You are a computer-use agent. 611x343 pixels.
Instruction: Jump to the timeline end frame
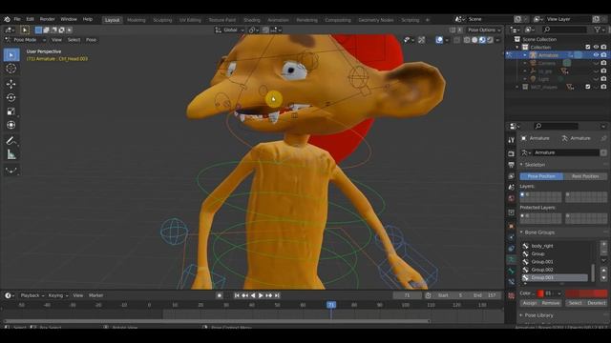point(277,295)
